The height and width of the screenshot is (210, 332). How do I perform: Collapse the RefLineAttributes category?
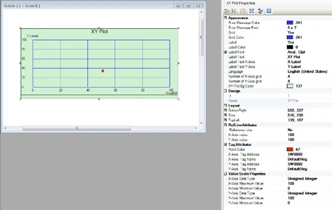(225, 125)
